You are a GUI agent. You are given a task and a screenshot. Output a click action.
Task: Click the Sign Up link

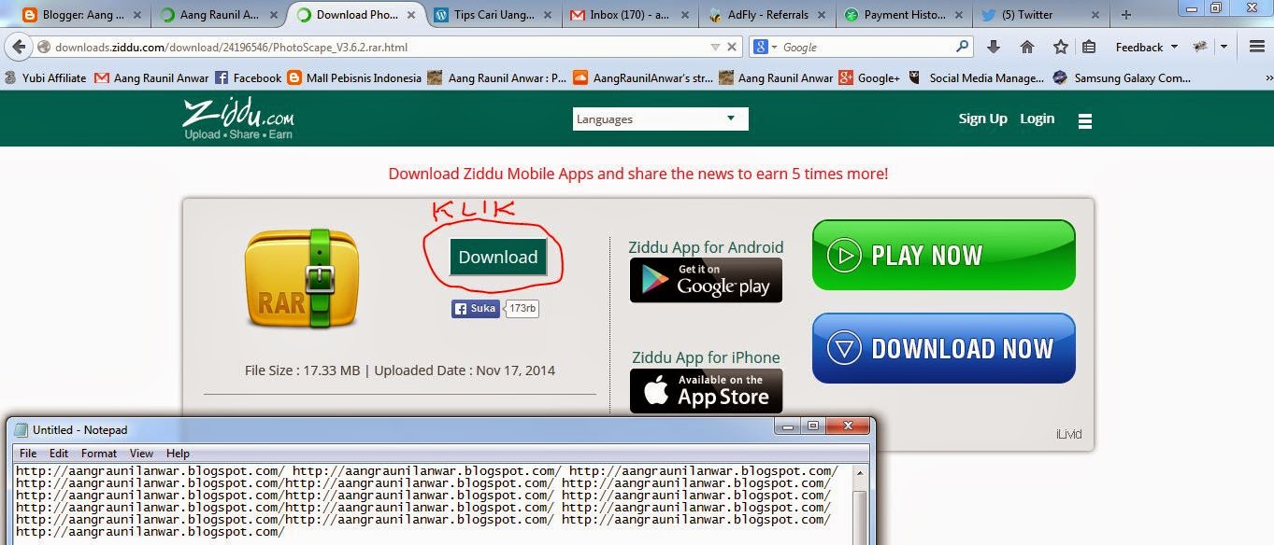coord(982,119)
